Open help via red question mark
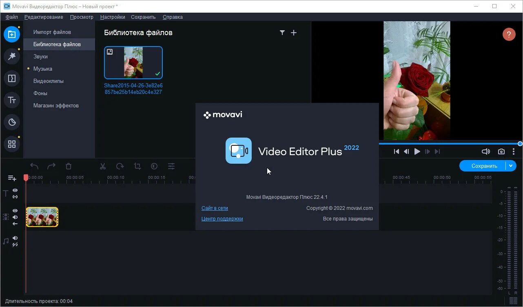This screenshot has width=523, height=307. pos(509,34)
